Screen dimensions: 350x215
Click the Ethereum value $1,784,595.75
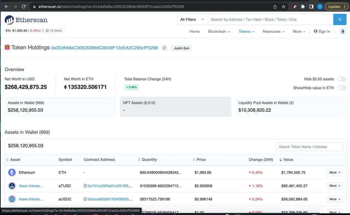tap(293, 173)
